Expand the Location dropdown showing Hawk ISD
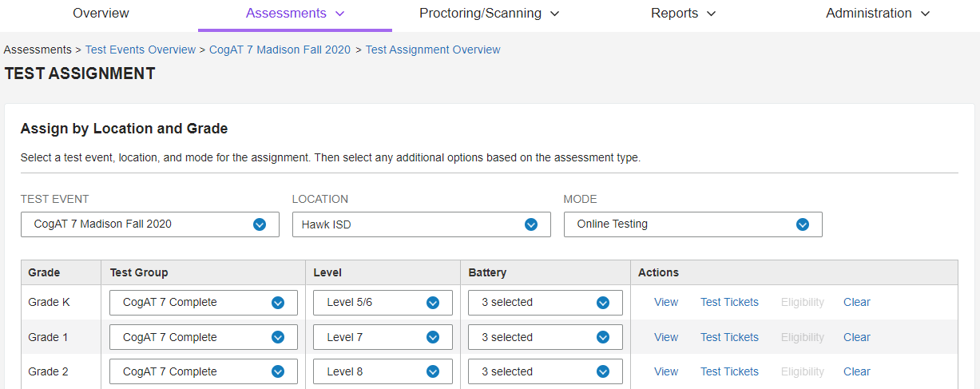 click(421, 224)
